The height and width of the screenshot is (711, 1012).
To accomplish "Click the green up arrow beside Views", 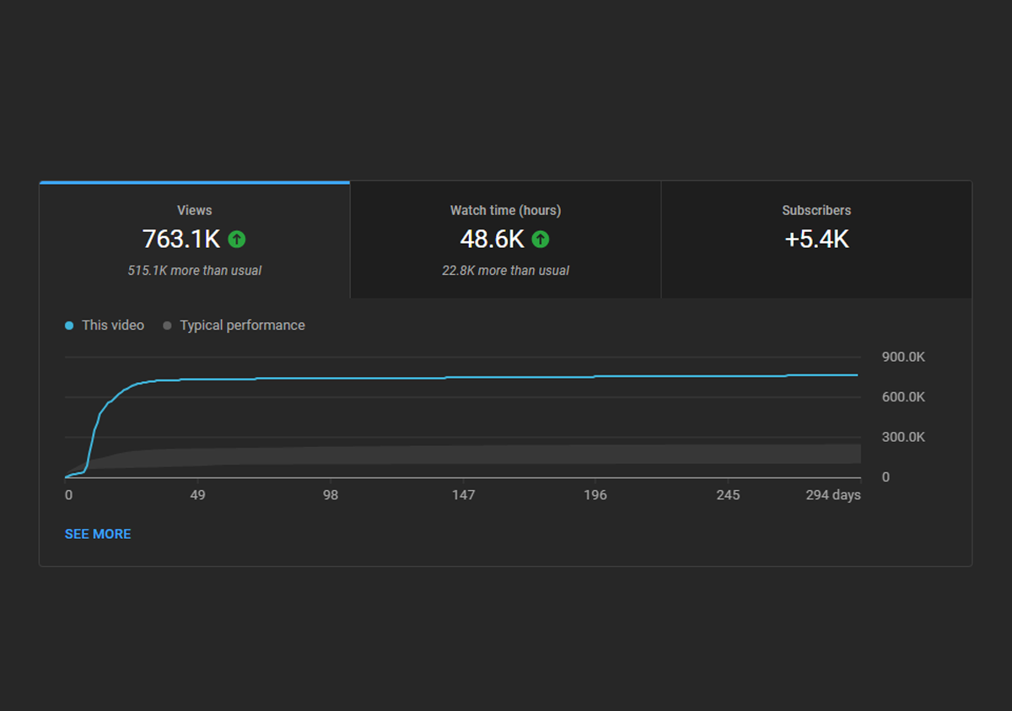I will coord(237,240).
